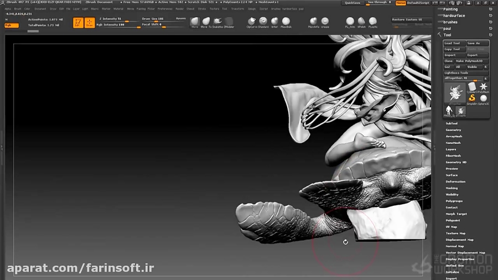
Task: Click the GoZ button
Action: 448,67
